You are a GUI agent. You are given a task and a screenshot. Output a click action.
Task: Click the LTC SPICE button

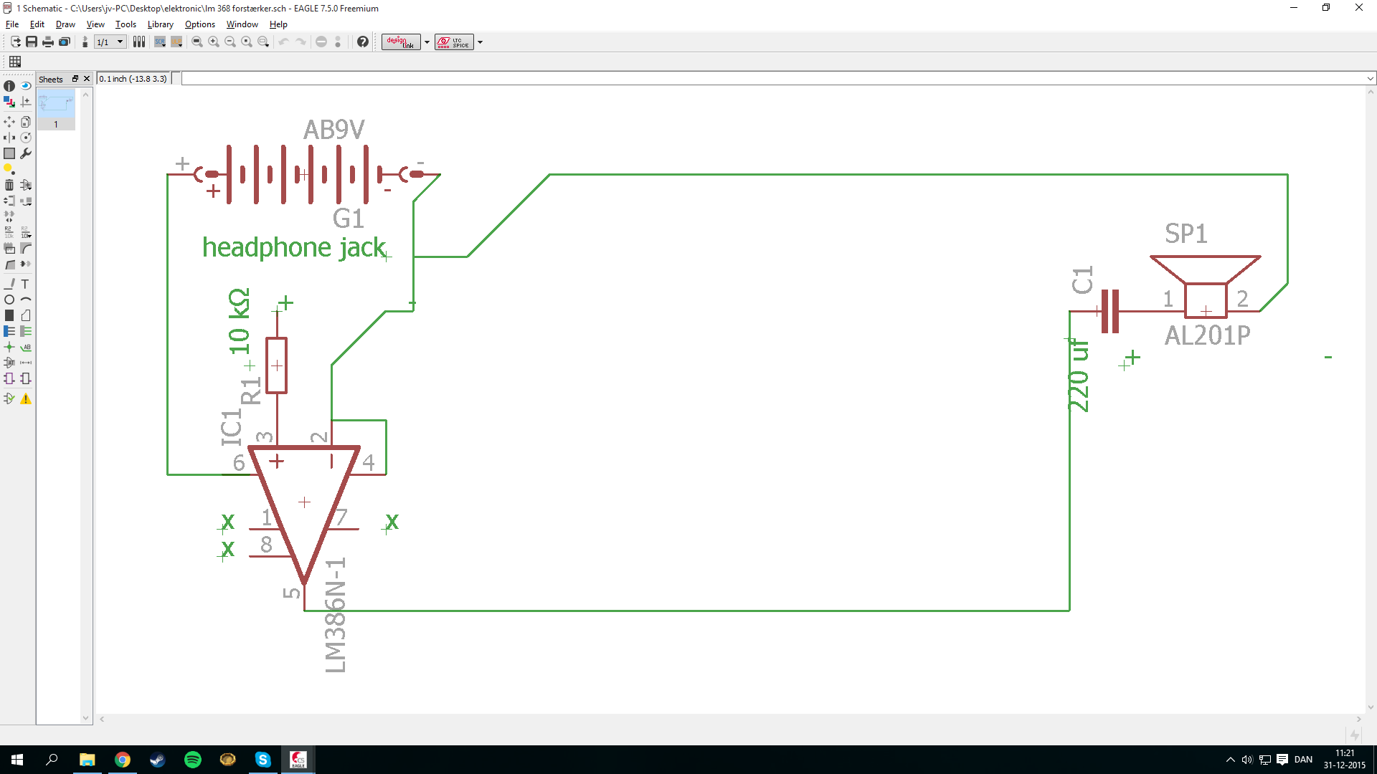(x=454, y=42)
